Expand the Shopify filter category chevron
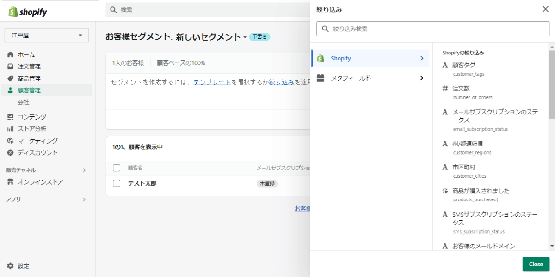Screen dimensions: 555x277 click(421, 59)
